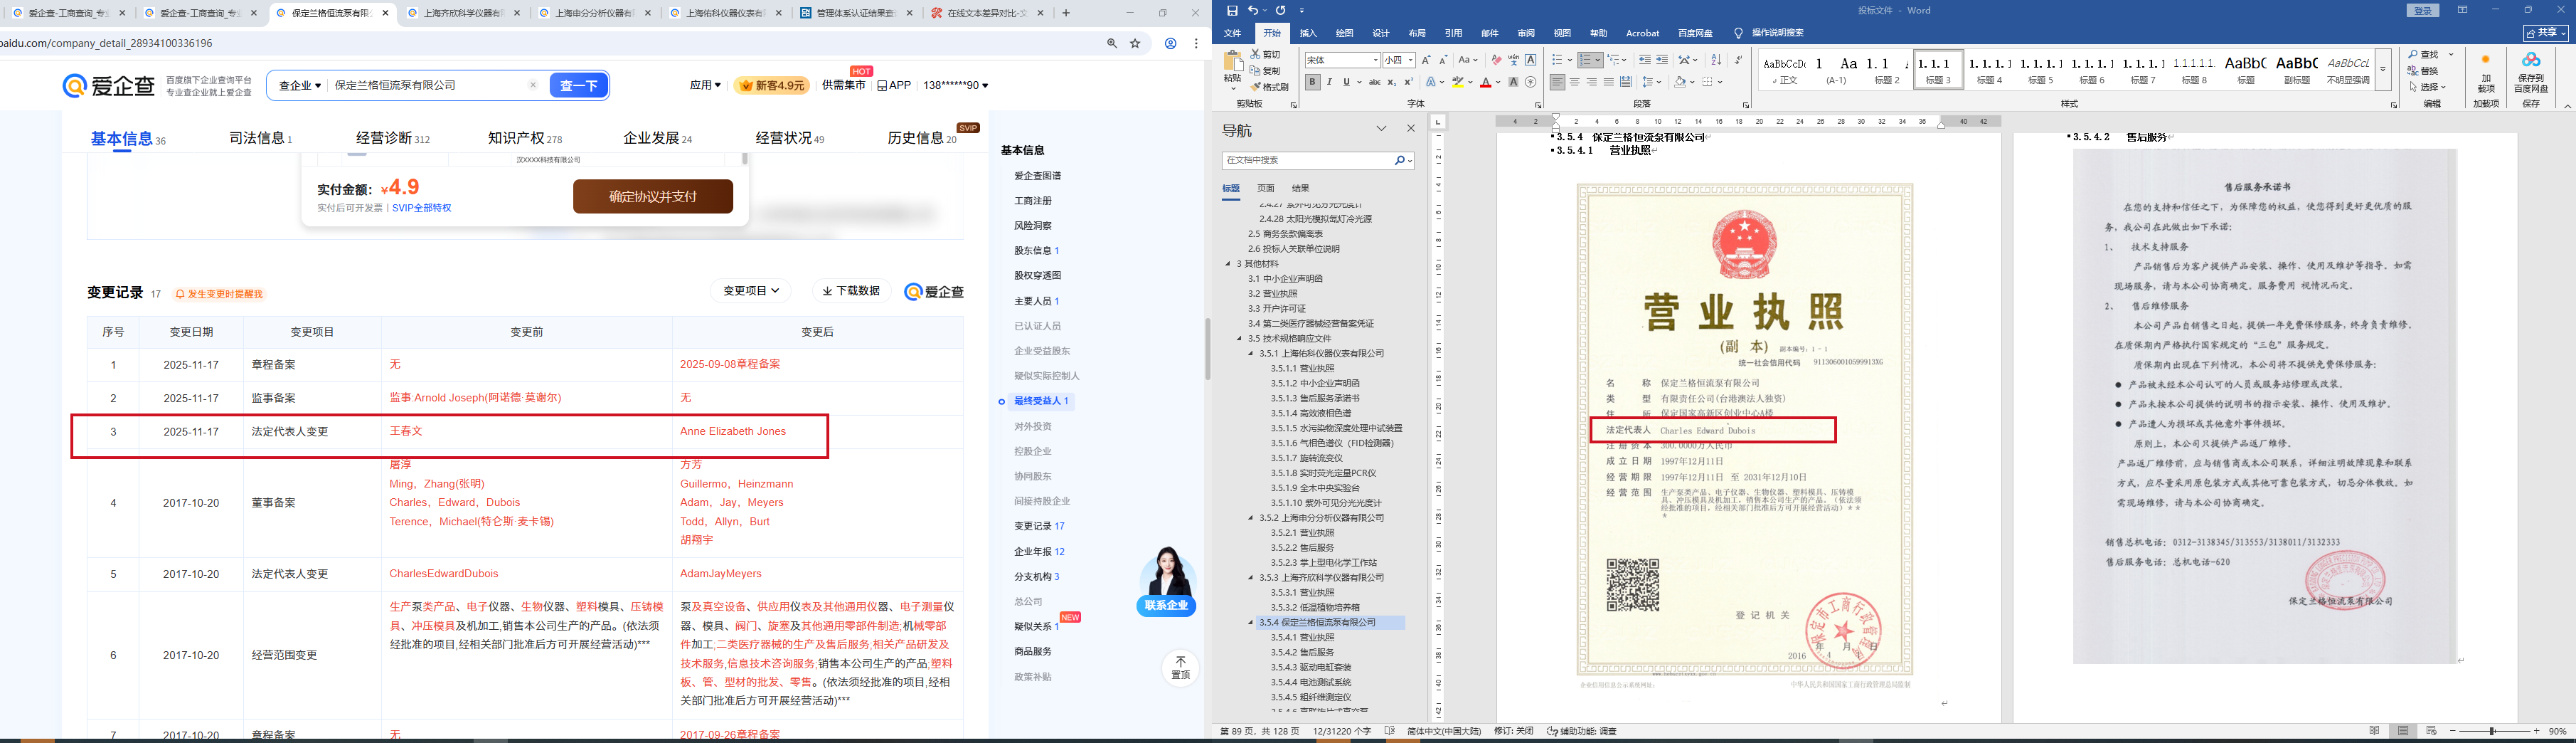Increase font size with the grow-font icon
The width and height of the screenshot is (2576, 743).
point(1426,60)
